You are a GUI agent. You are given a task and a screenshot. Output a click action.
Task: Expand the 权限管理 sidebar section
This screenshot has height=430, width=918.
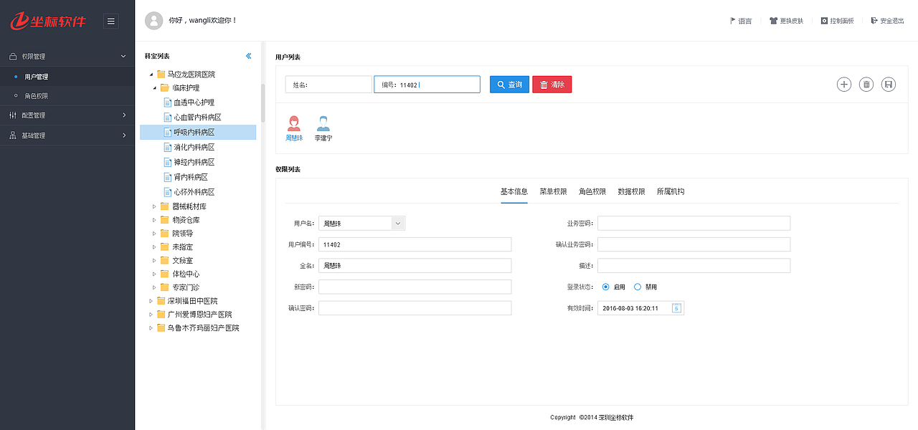pyautogui.click(x=67, y=56)
